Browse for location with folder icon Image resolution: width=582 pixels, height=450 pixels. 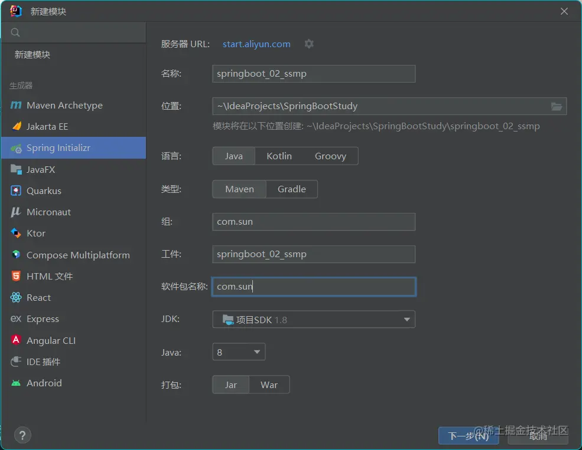tap(556, 106)
